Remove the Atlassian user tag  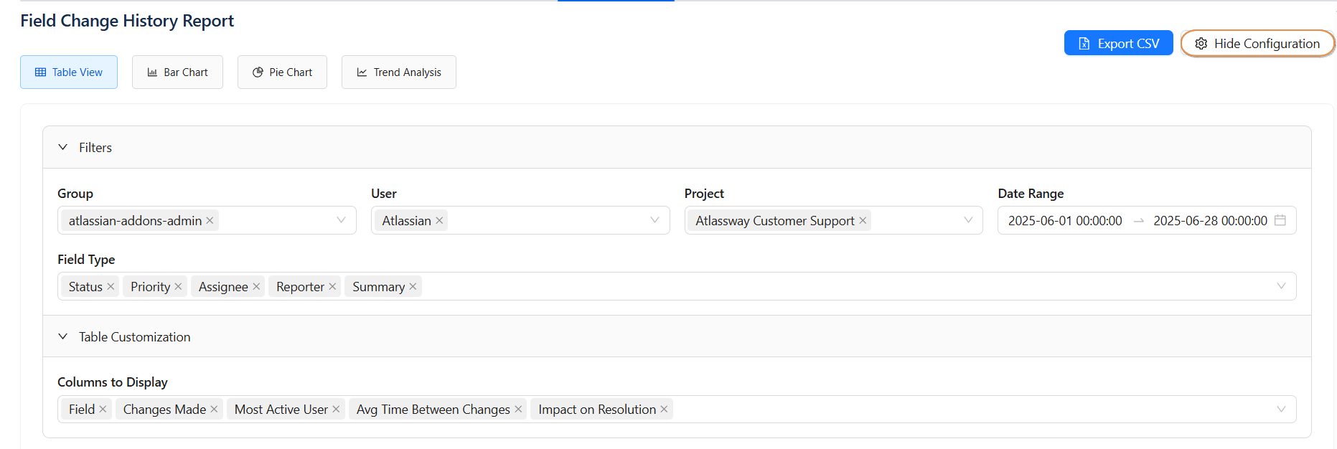click(439, 221)
